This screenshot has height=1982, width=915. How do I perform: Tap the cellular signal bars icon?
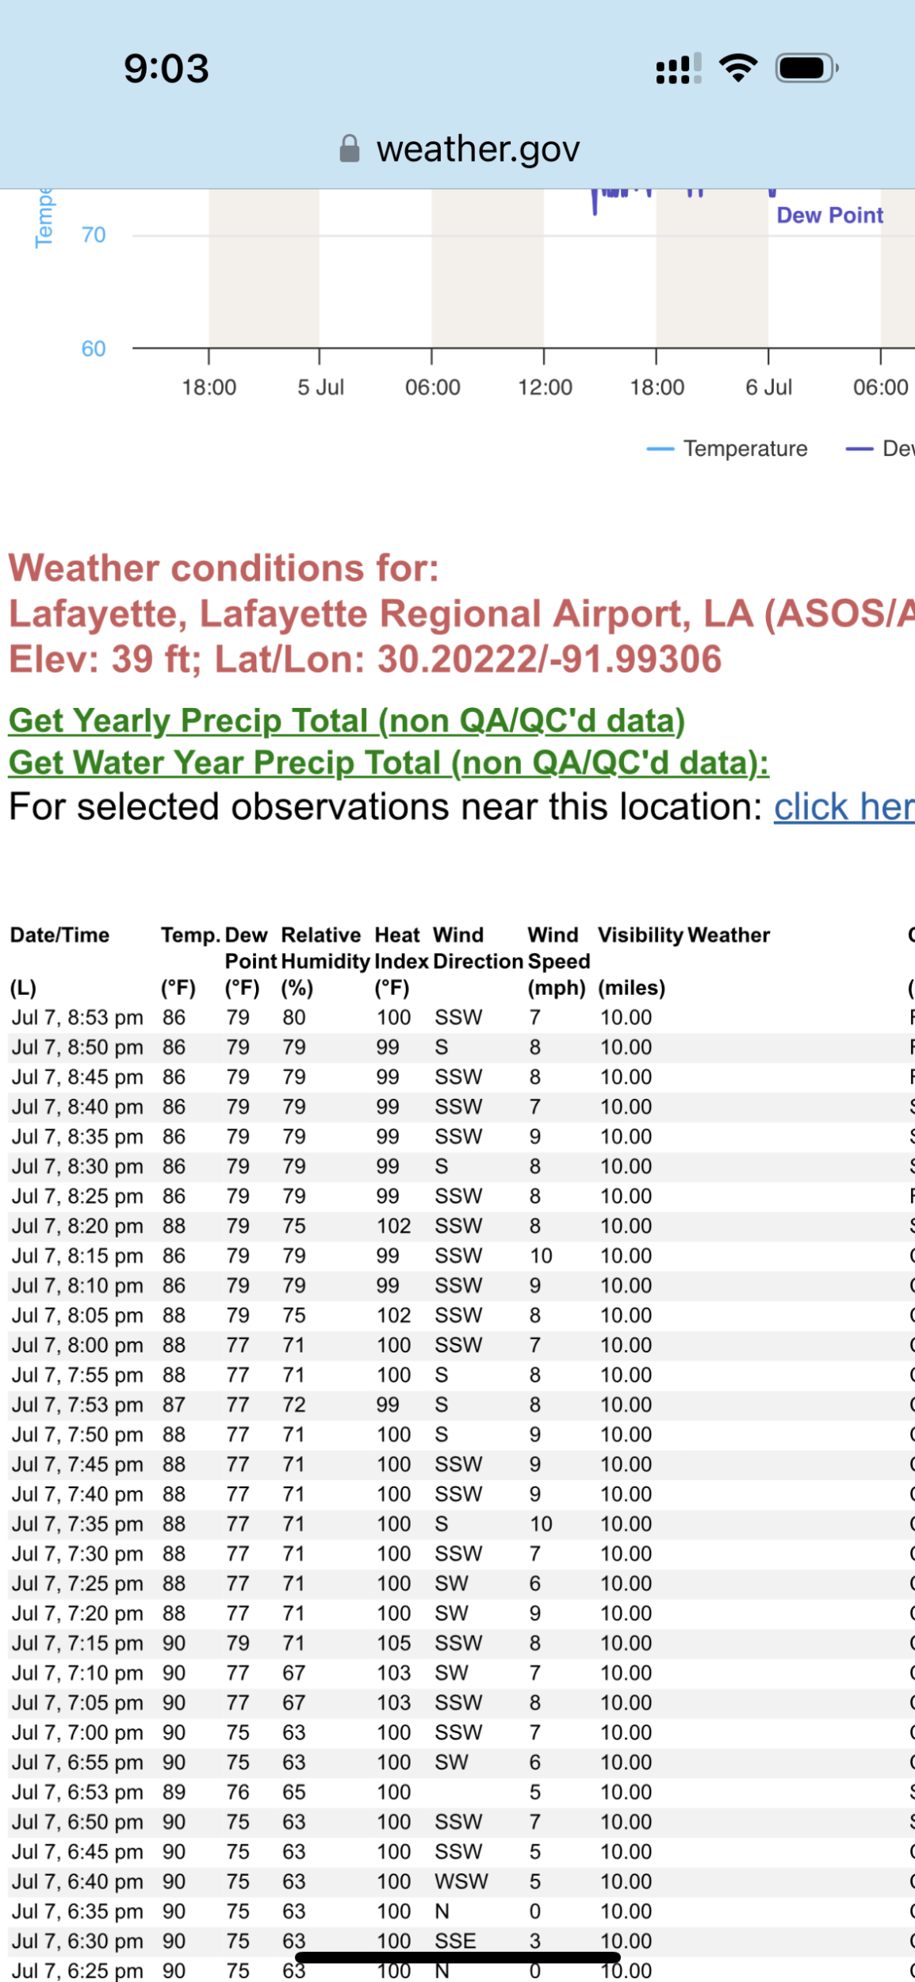coord(679,68)
